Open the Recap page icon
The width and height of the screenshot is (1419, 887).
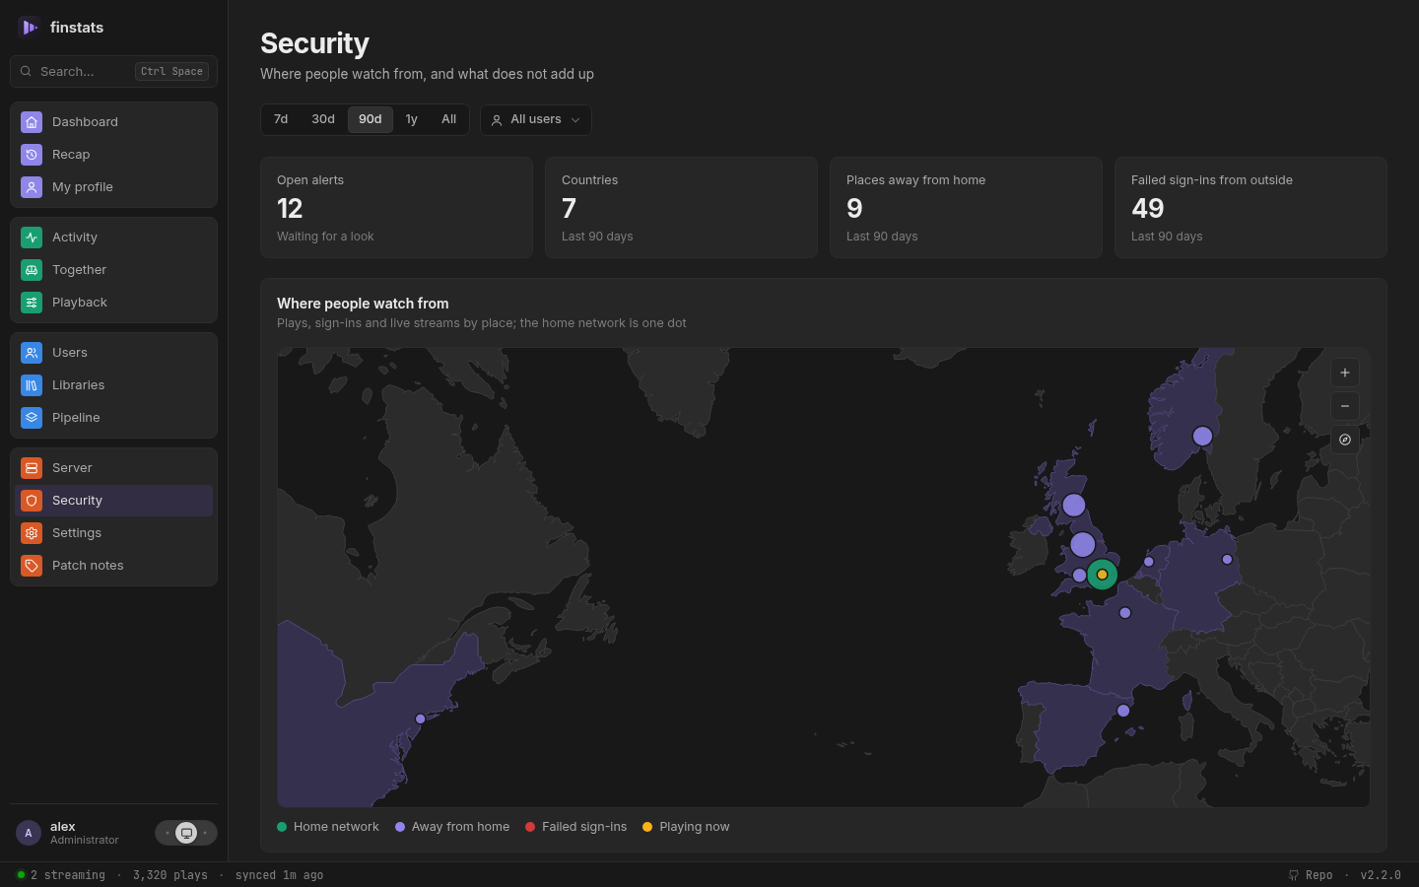click(32, 155)
